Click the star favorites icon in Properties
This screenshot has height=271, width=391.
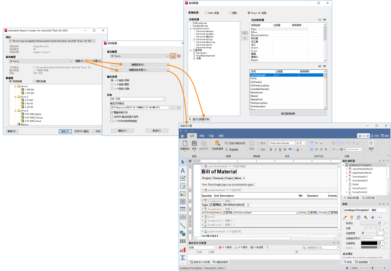pos(373,217)
